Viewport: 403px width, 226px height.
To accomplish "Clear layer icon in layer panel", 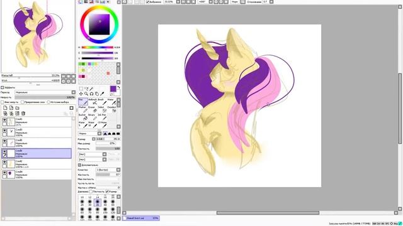I will (x=17, y=113).
